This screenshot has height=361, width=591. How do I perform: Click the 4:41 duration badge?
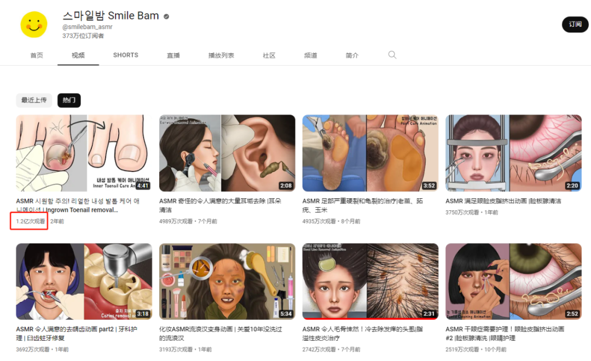click(x=142, y=186)
